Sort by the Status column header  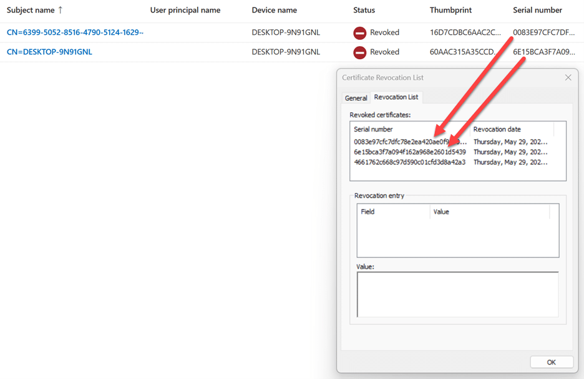(364, 10)
